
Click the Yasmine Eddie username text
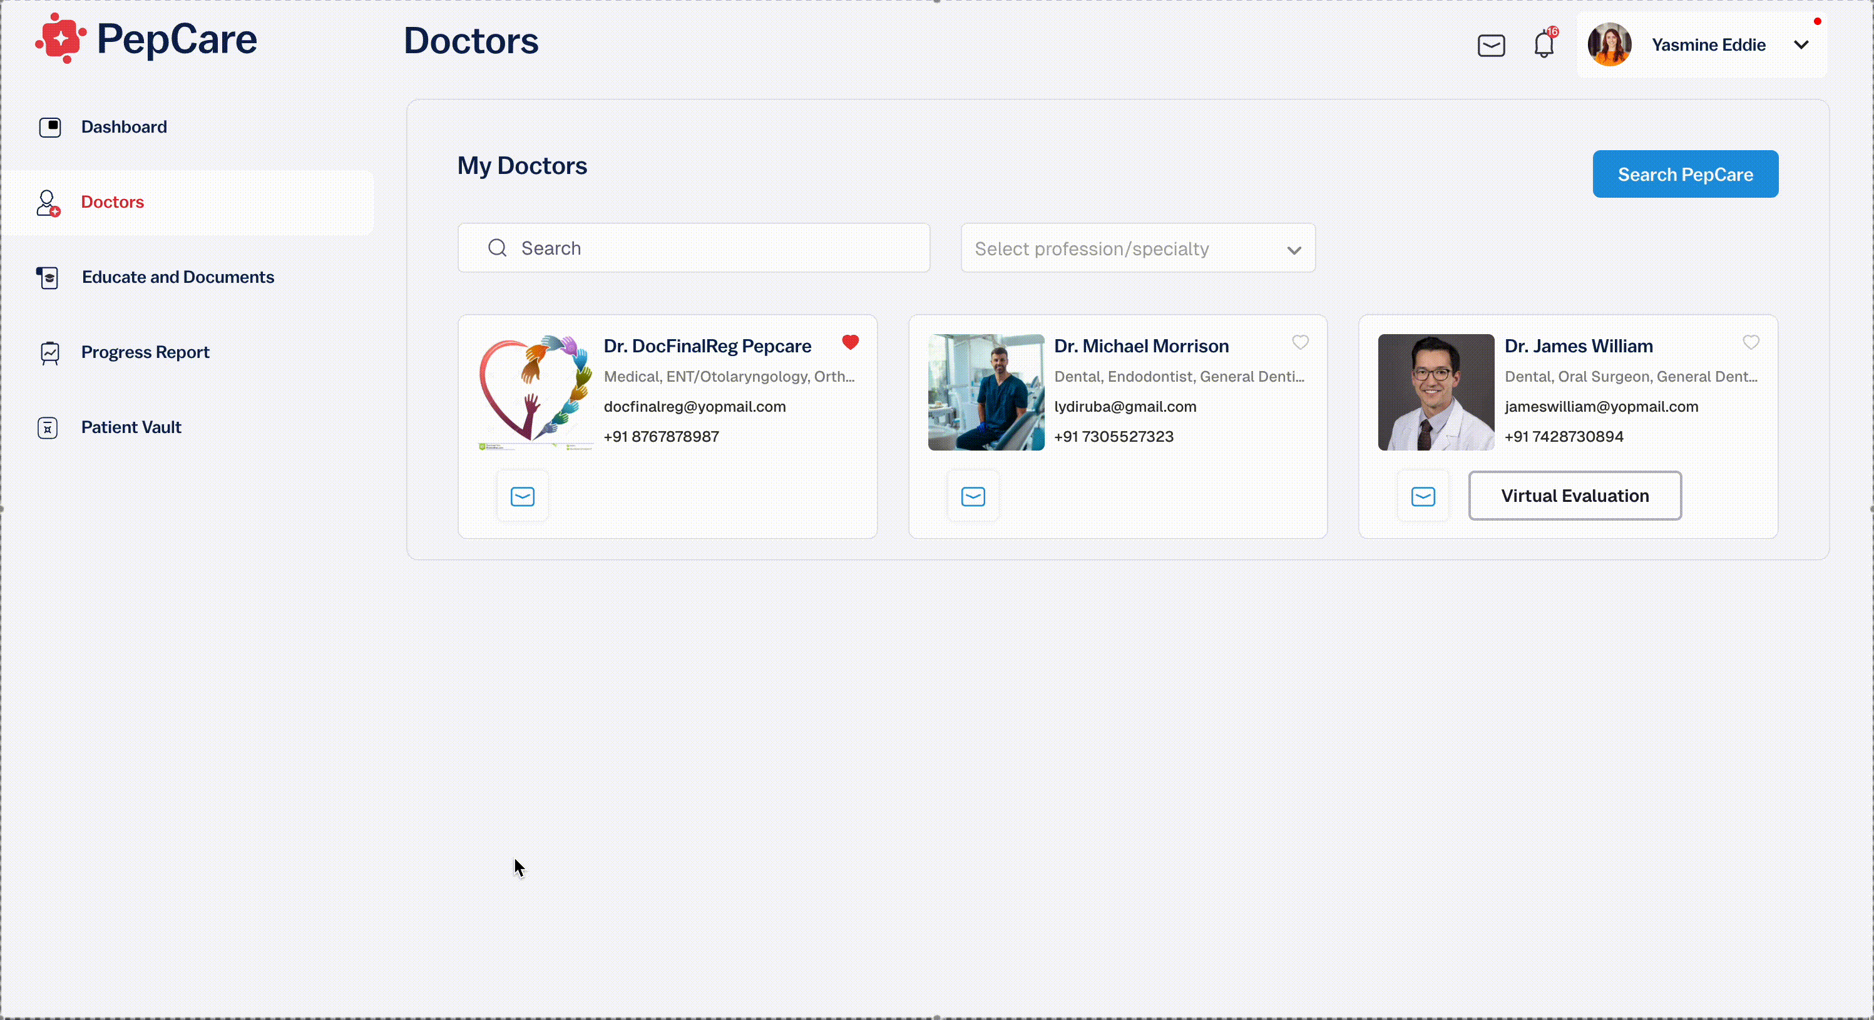(1708, 45)
